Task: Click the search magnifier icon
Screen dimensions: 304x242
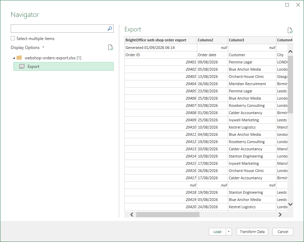Action: 110,29
